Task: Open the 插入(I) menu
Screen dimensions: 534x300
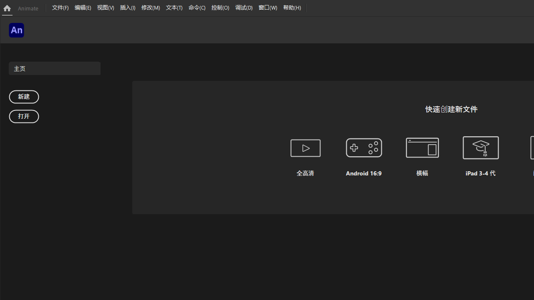Action: [128, 7]
